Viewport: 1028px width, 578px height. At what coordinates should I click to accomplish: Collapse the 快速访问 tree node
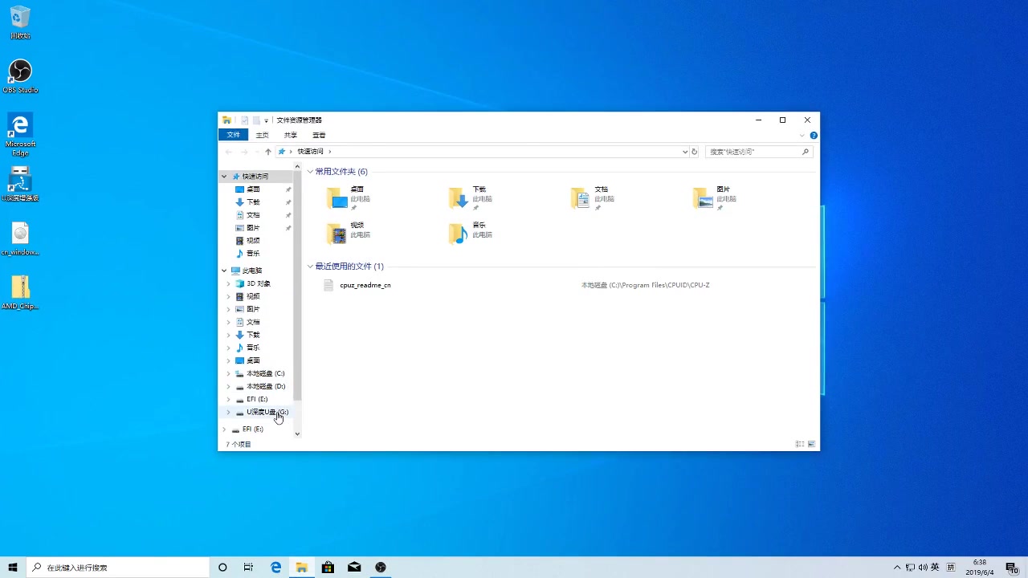(224, 177)
